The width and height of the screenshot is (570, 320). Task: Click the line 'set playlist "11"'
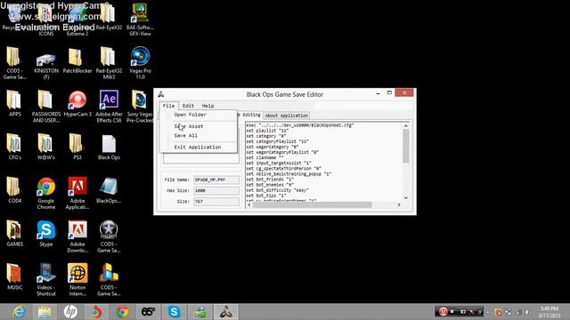click(267, 131)
